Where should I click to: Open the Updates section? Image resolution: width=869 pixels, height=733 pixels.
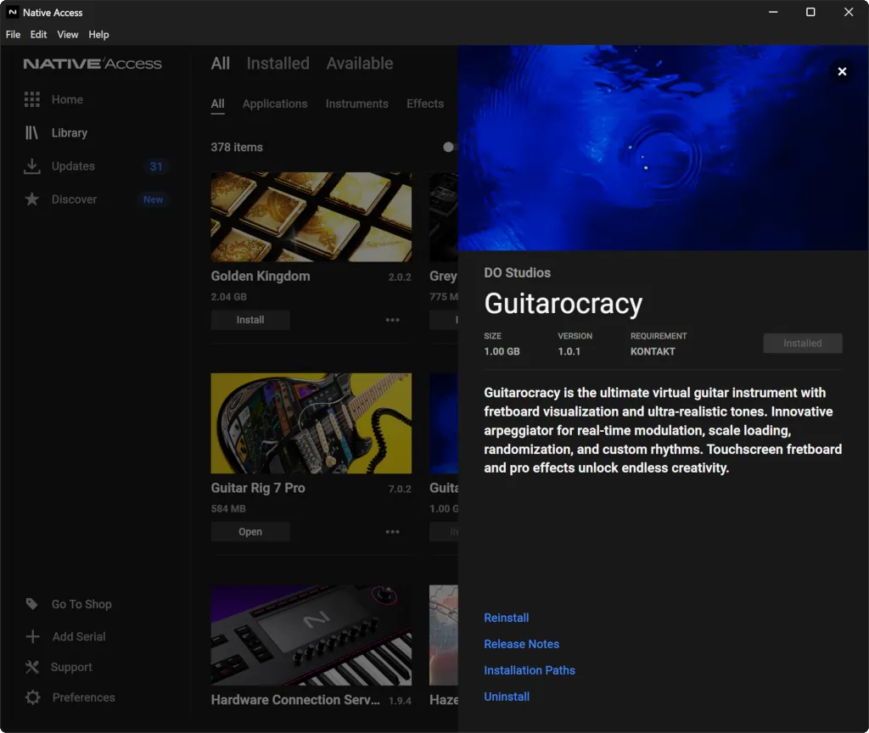[x=73, y=166]
